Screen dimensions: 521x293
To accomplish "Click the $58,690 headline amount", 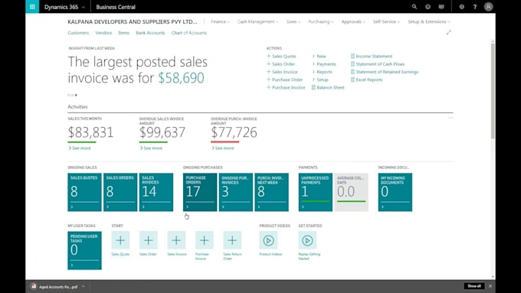I will click(181, 78).
